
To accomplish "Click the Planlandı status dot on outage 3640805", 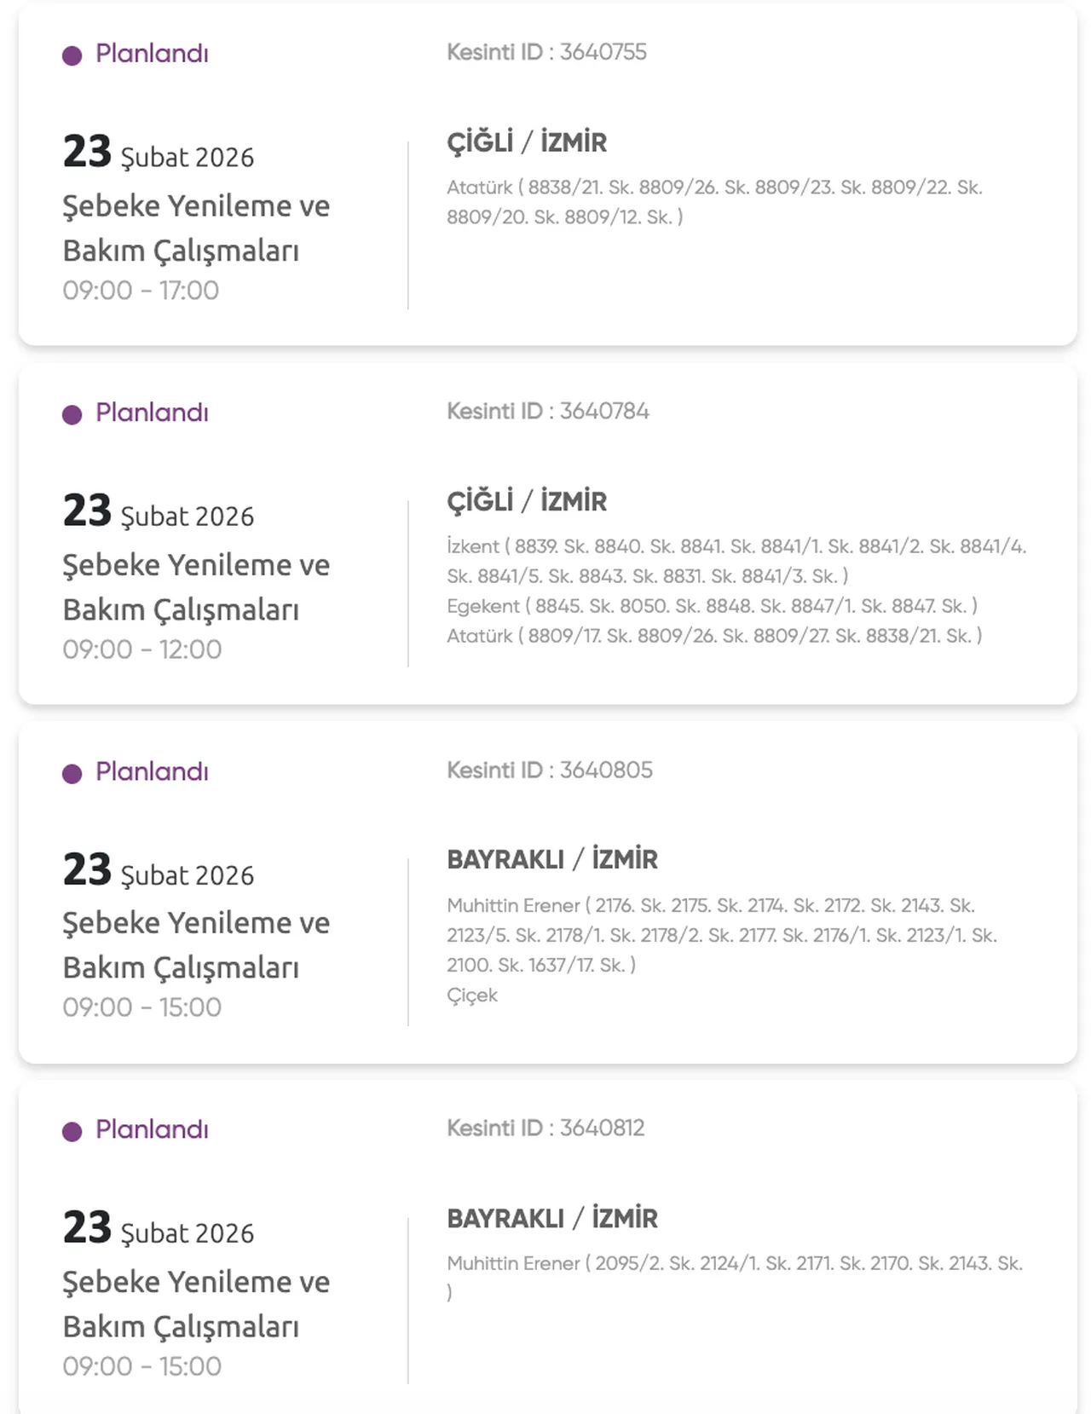I will point(72,772).
